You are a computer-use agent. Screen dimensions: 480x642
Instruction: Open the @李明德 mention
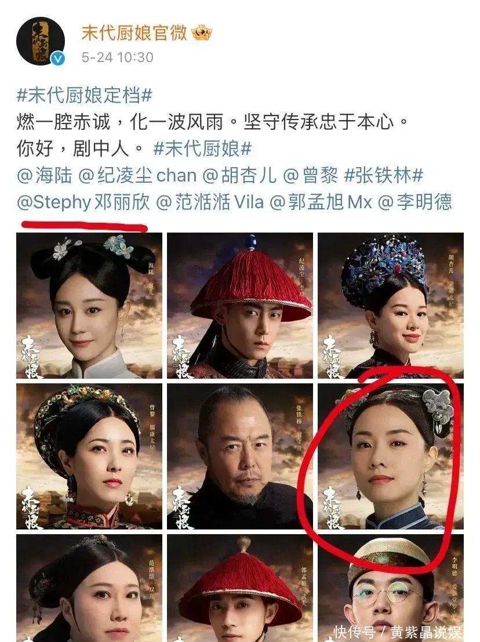click(414, 202)
